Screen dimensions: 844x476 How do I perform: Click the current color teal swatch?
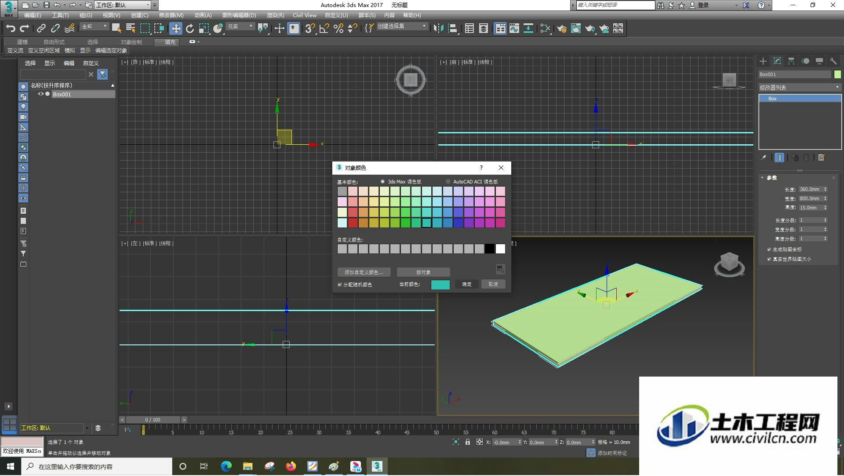click(x=440, y=285)
